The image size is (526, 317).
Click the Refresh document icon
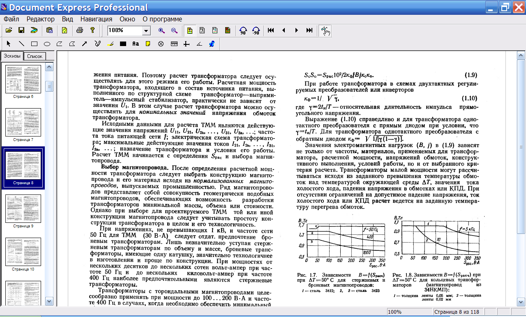point(65,30)
